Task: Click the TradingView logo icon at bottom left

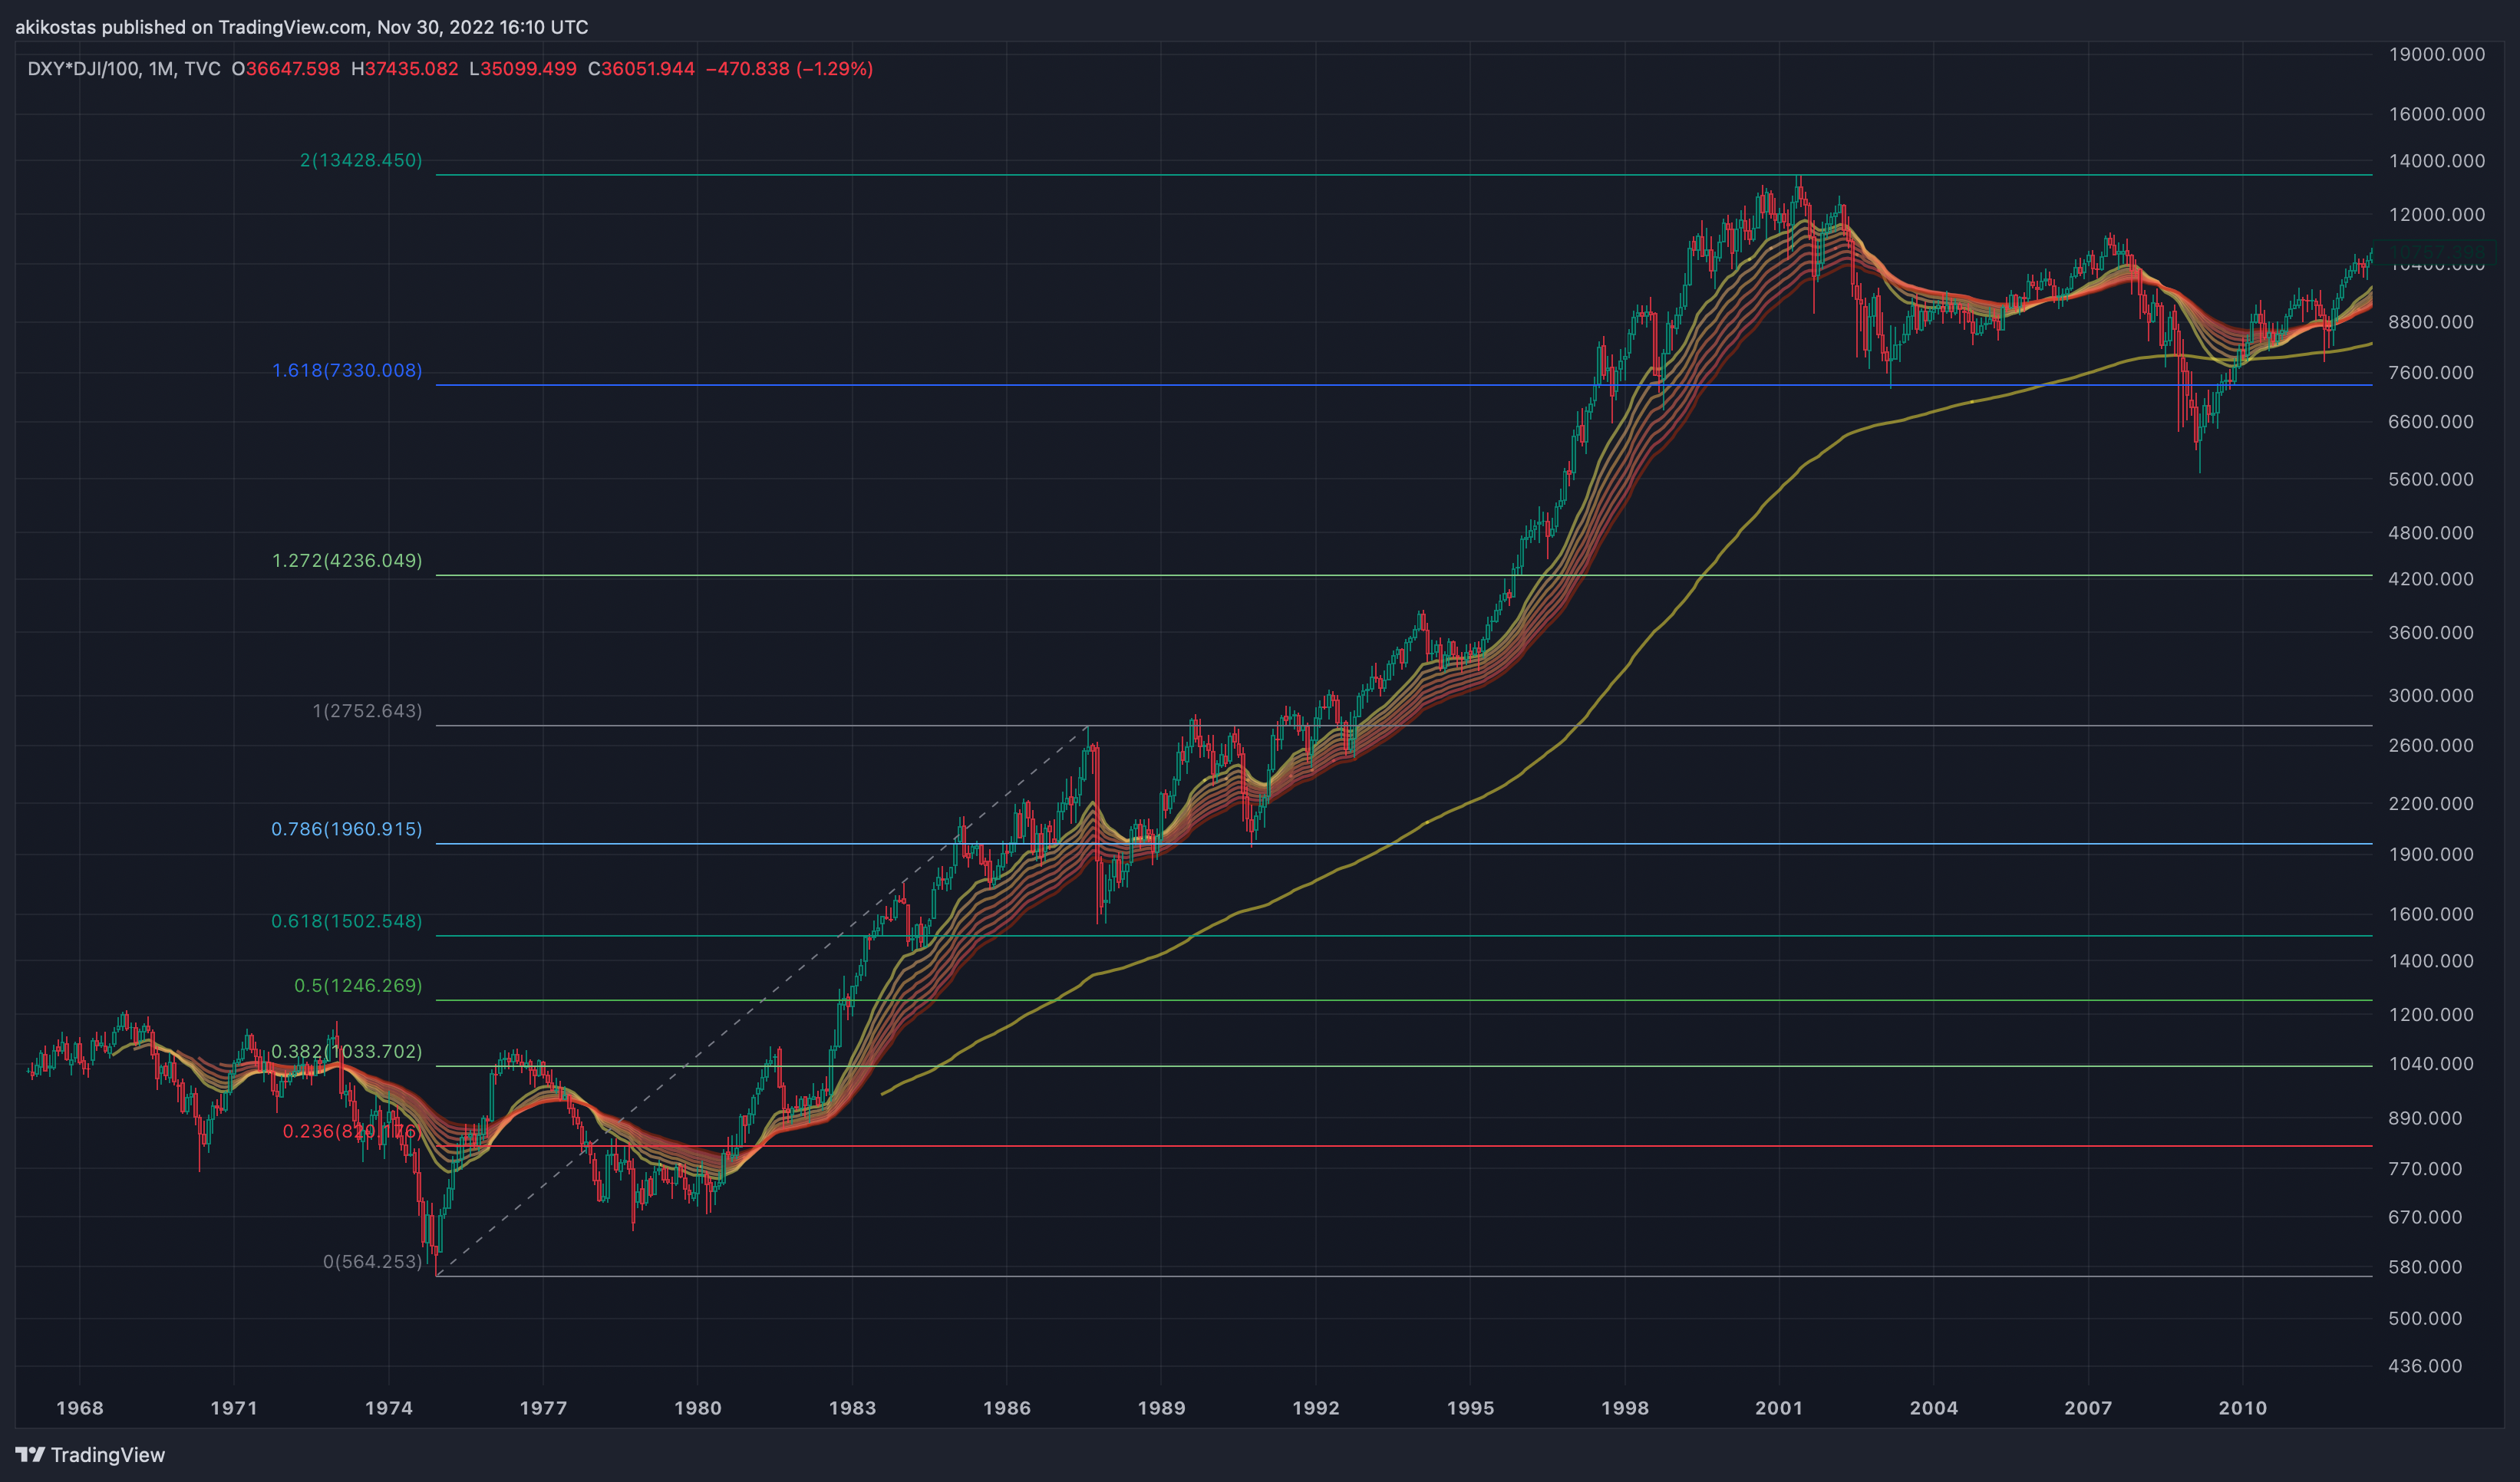Action: click(30, 1455)
